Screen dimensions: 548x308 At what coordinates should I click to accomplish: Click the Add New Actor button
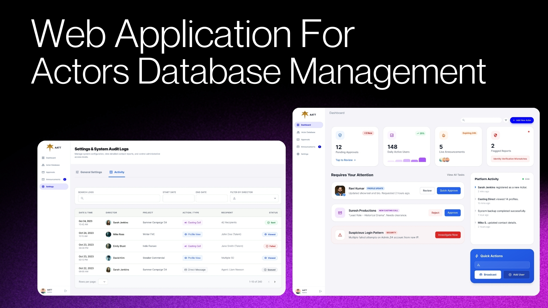click(x=522, y=120)
